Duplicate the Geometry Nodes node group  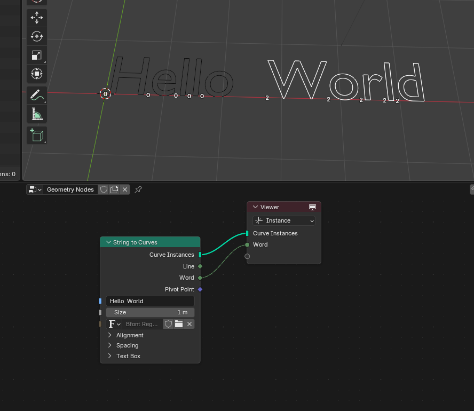pos(114,189)
